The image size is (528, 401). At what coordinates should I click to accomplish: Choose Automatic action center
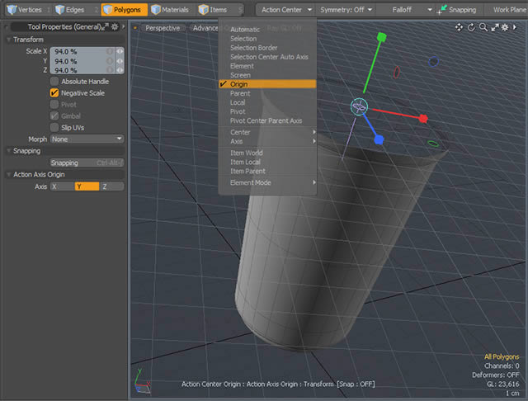pyautogui.click(x=267, y=30)
